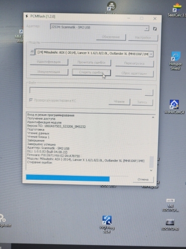Click the file browse ellipsis button
The image size is (186, 249).
pyautogui.click(x=149, y=93)
